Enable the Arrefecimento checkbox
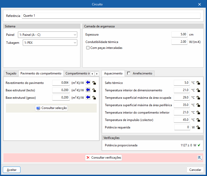Image resolution: width=207 pixels, height=176 pixels. coord(129,73)
